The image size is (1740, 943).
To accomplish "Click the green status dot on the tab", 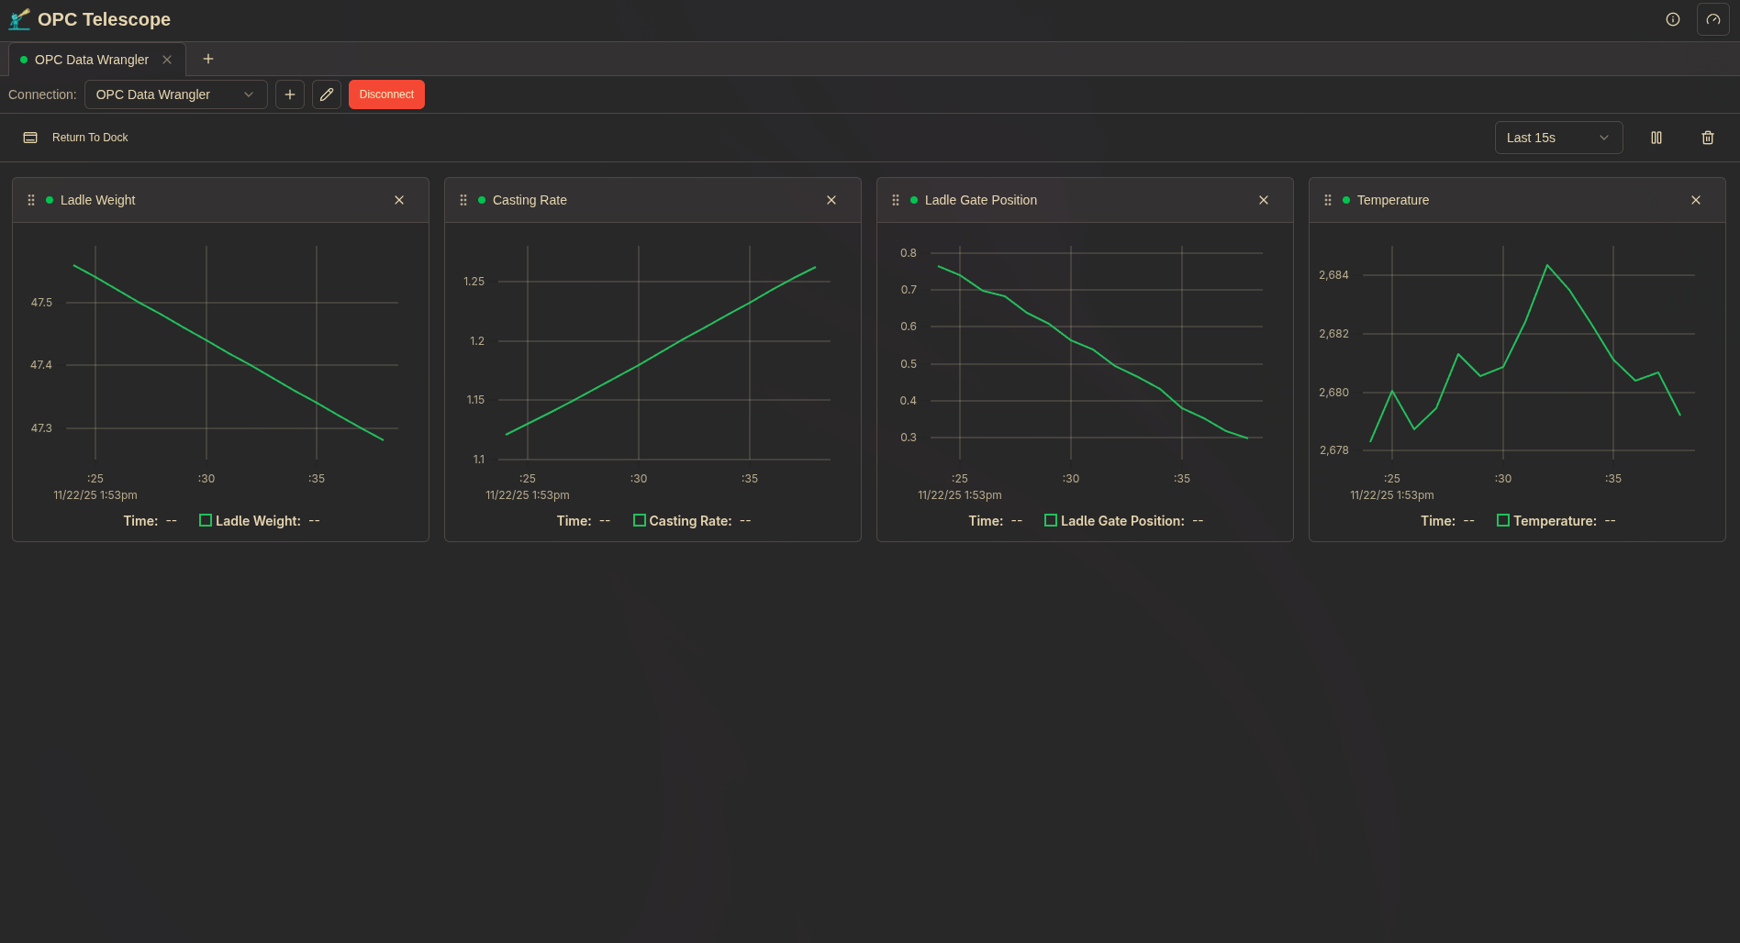I will click(x=23, y=59).
